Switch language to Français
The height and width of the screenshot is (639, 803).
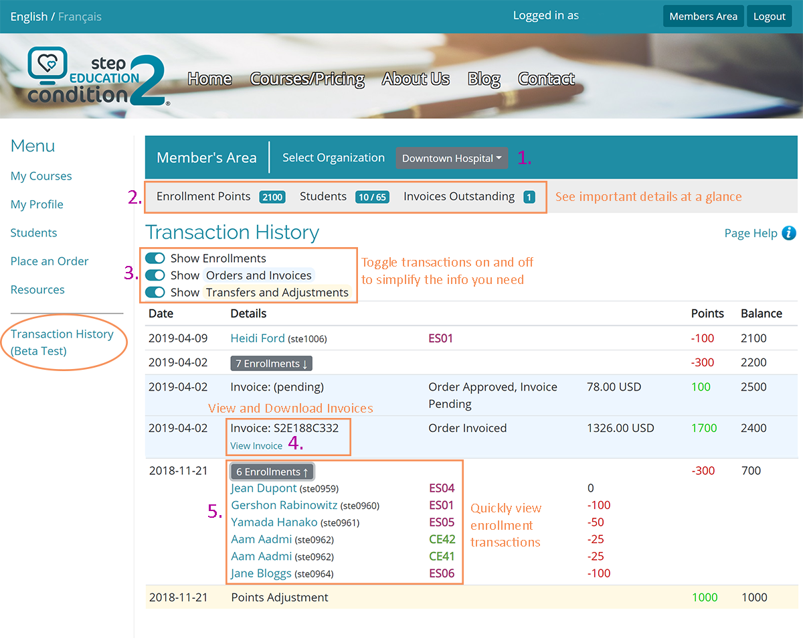pyautogui.click(x=80, y=17)
